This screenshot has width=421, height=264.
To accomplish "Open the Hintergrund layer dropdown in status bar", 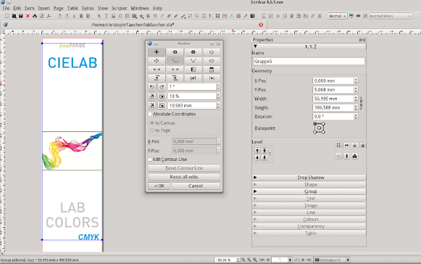I will pos(332,259).
